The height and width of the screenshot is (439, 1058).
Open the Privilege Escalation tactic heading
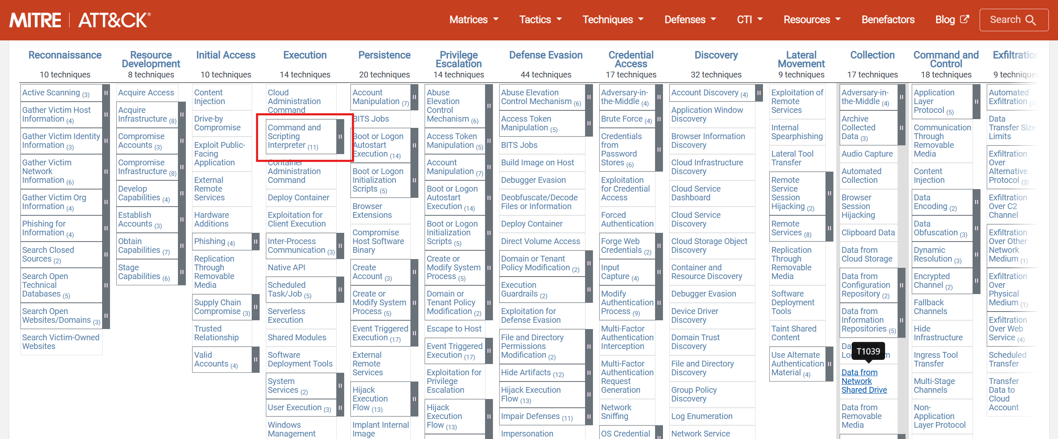(459, 59)
